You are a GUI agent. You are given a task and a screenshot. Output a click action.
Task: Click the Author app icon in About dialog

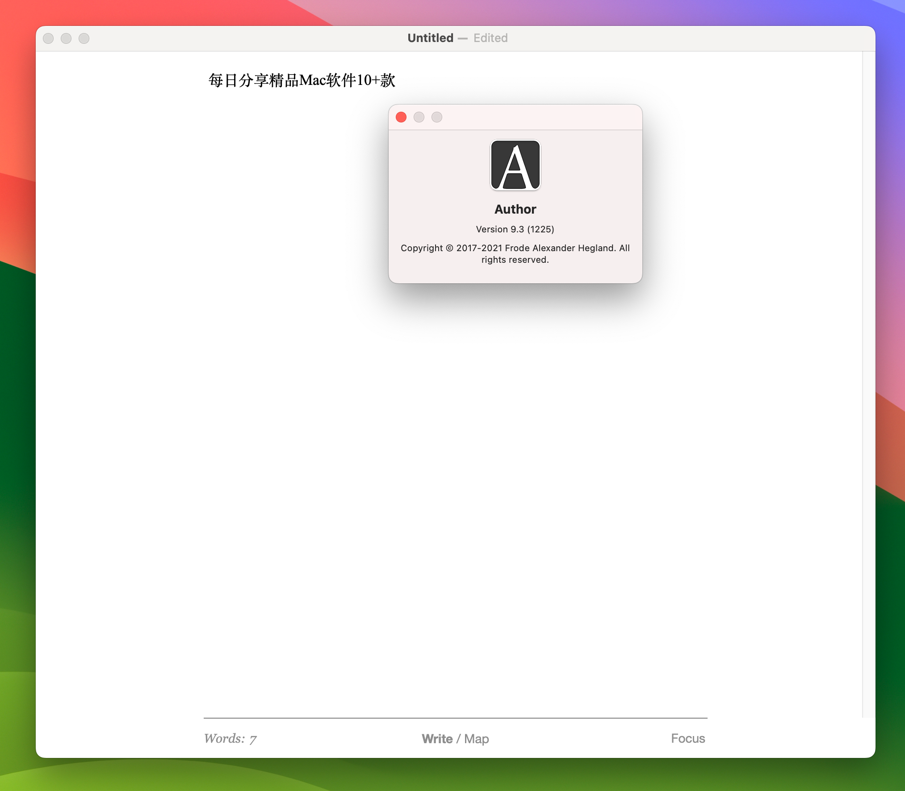point(515,165)
